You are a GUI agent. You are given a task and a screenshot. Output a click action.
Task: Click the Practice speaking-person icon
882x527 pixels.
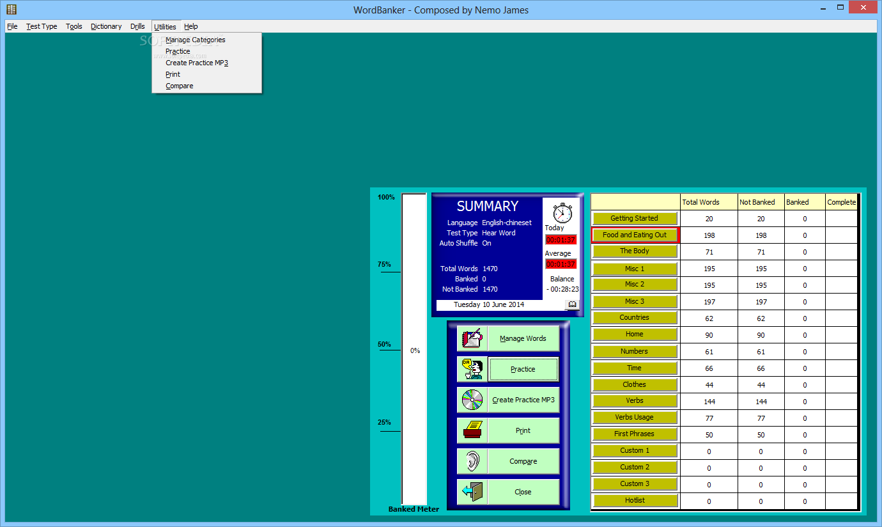point(472,369)
